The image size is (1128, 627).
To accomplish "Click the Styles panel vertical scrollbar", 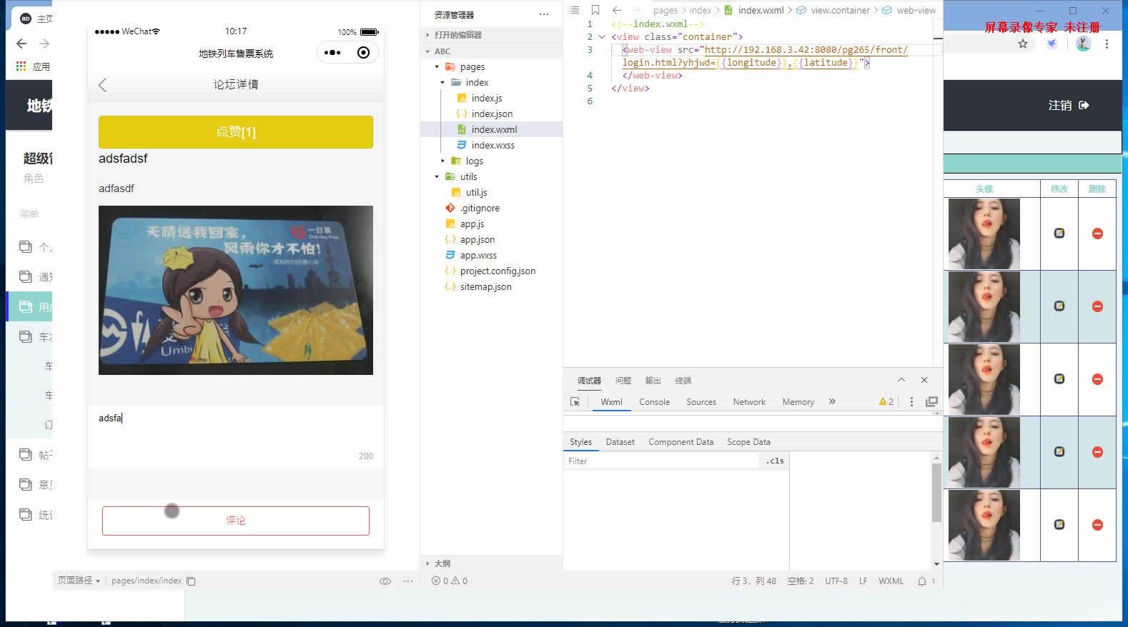I will tap(936, 493).
